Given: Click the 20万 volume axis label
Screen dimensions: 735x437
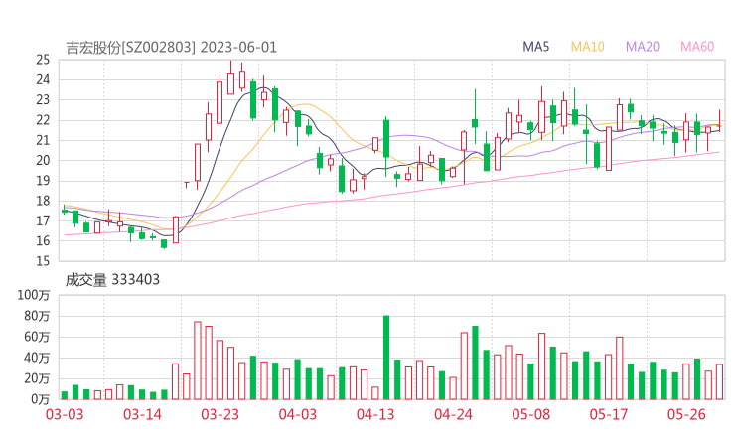Looking at the screenshot, I should 37,378.
